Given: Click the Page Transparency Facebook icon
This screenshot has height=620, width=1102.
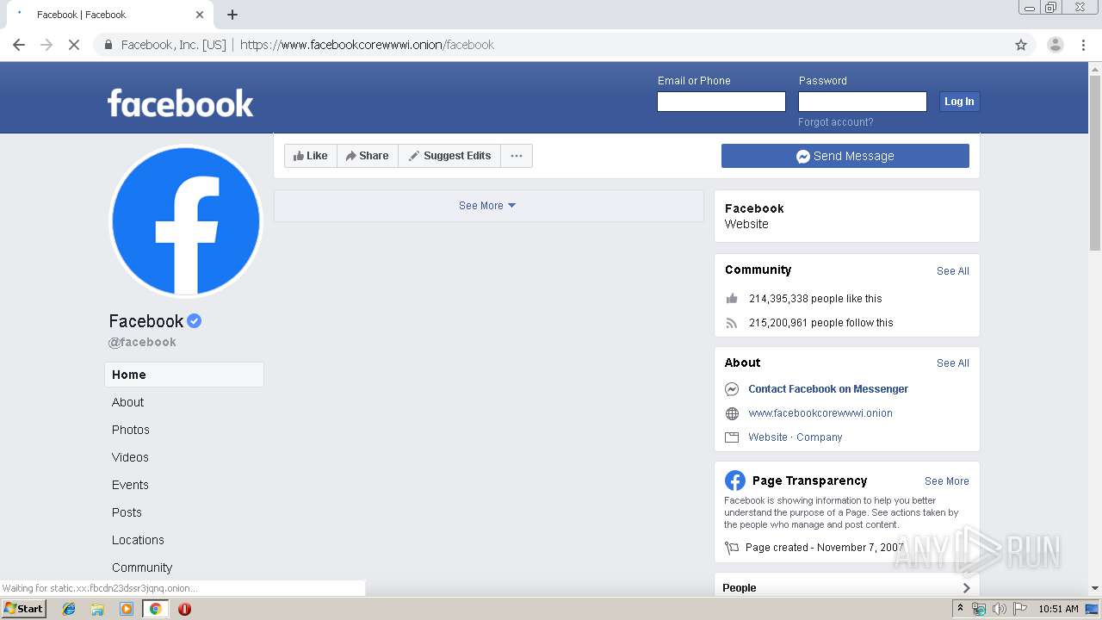Looking at the screenshot, I should point(734,480).
